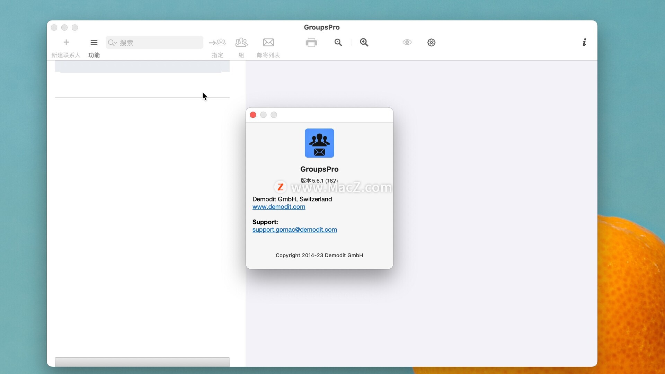
Task: Open settings gear in toolbar
Action: (x=431, y=42)
